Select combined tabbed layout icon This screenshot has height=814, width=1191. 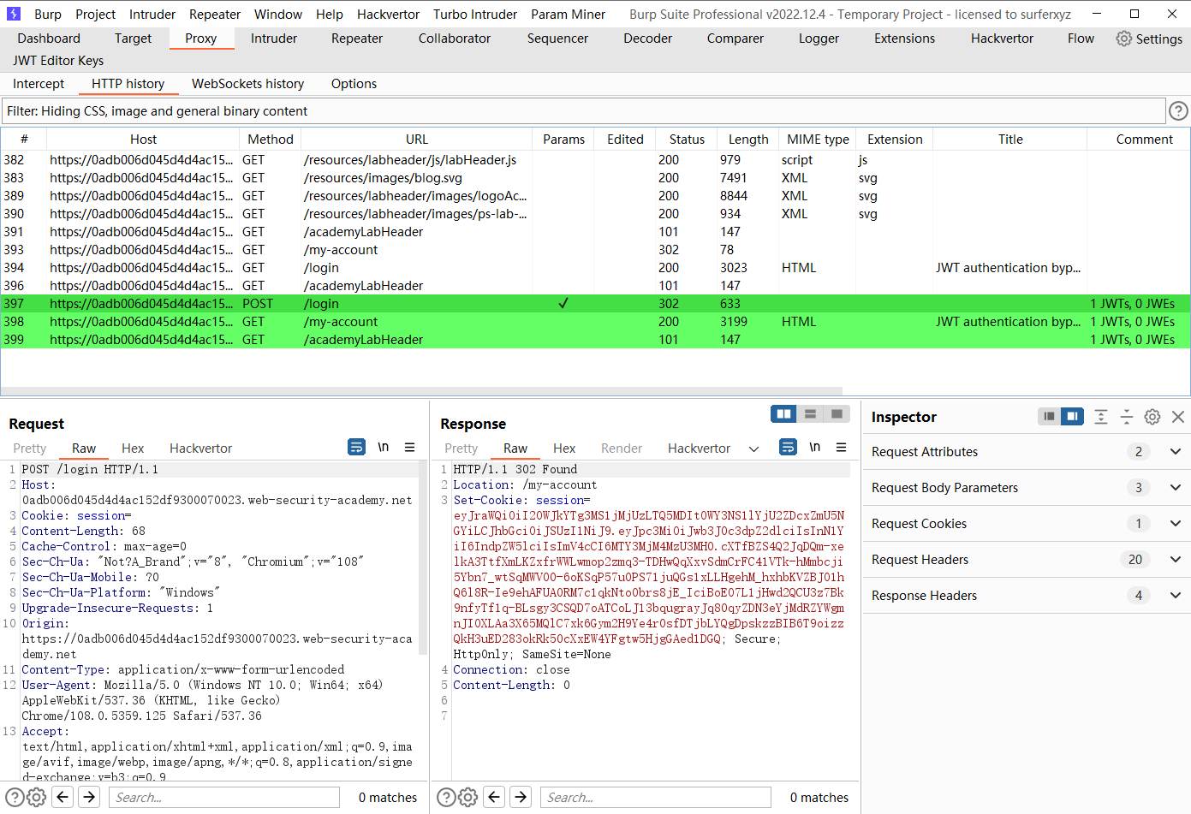coord(837,413)
